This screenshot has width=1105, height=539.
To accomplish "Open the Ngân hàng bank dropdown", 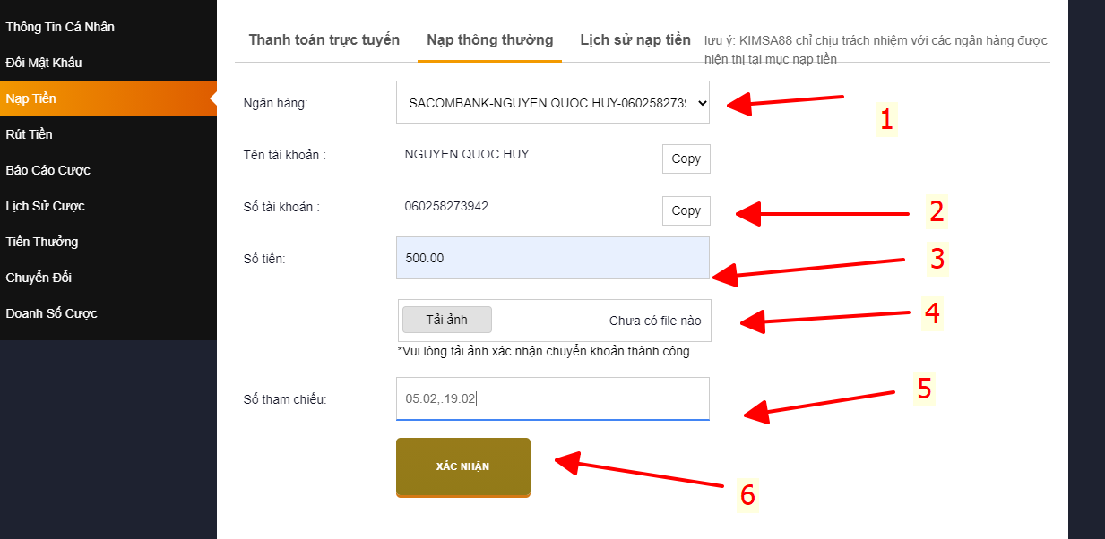I will click(552, 103).
